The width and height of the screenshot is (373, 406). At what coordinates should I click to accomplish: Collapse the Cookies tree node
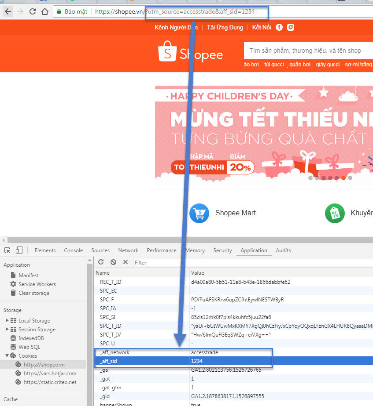click(x=7, y=355)
